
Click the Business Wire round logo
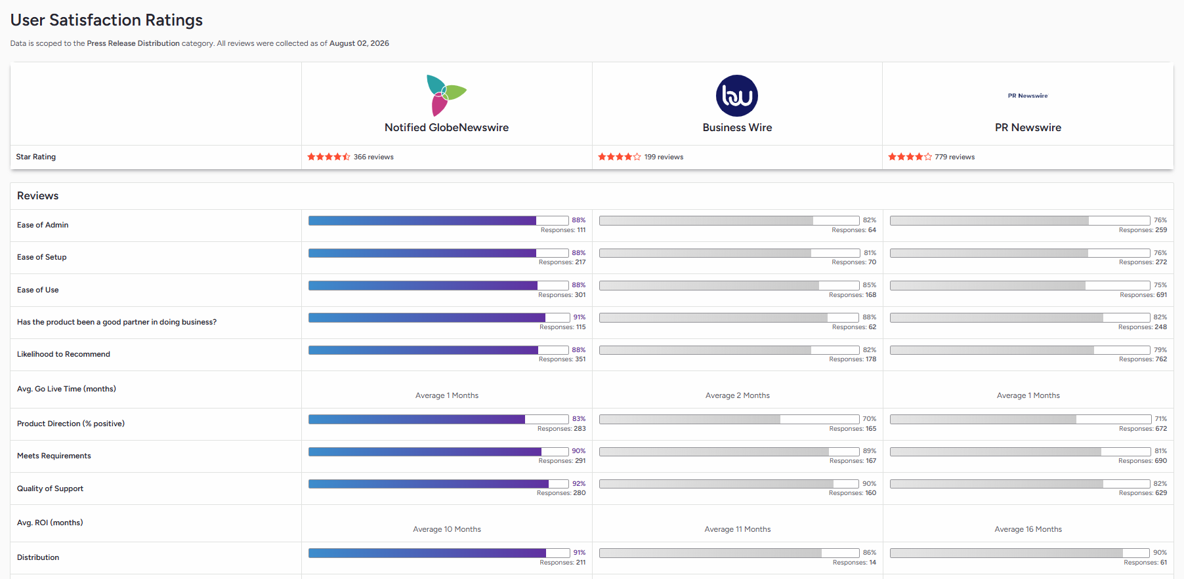tap(737, 96)
